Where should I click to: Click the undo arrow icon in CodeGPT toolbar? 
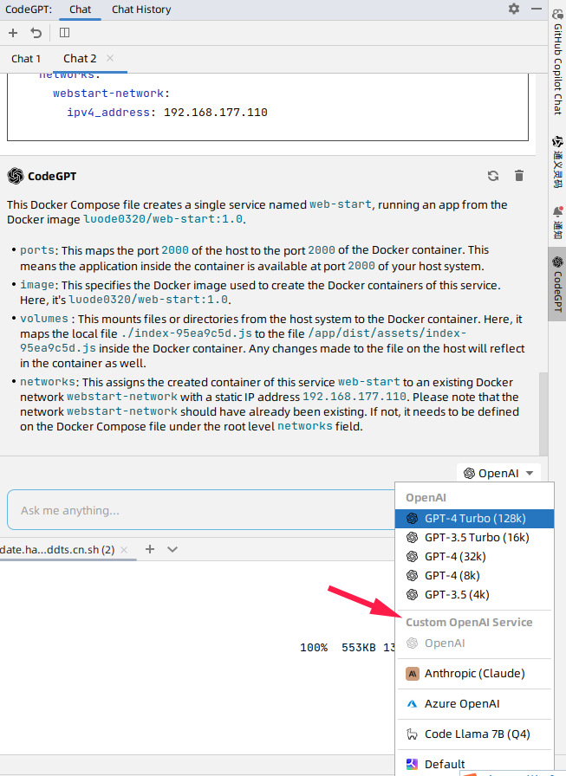click(x=36, y=33)
